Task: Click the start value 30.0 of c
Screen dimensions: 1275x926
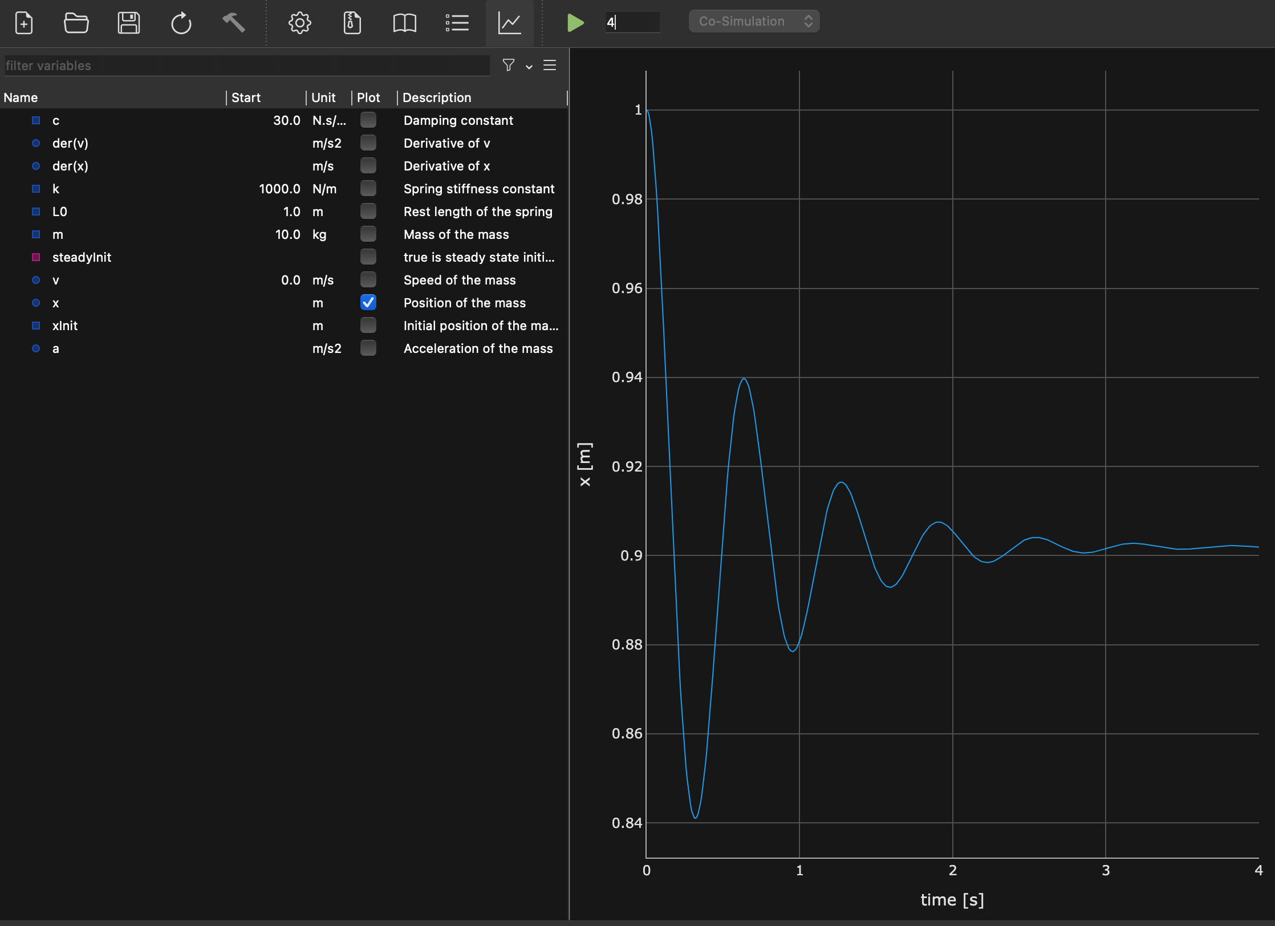Action: point(287,120)
